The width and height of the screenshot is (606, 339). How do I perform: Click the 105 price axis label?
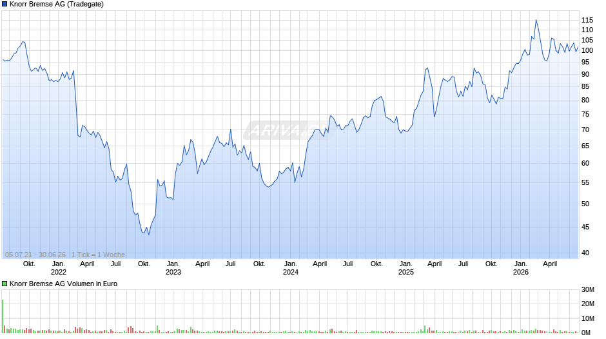click(587, 40)
